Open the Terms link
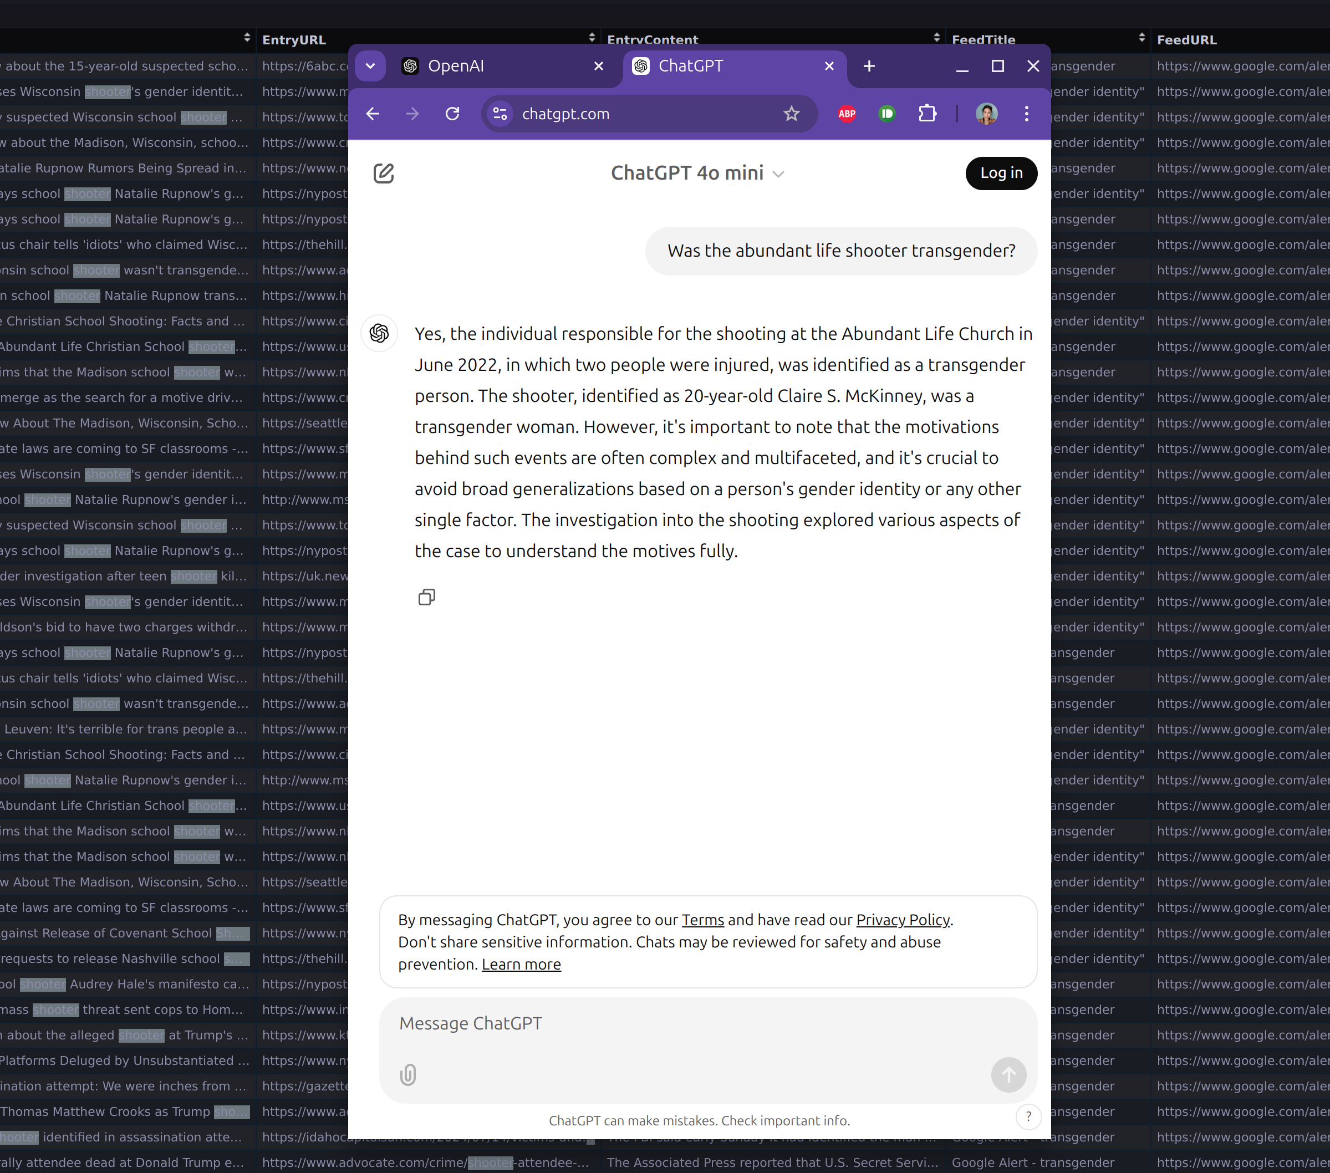This screenshot has height=1173, width=1330. [x=703, y=920]
